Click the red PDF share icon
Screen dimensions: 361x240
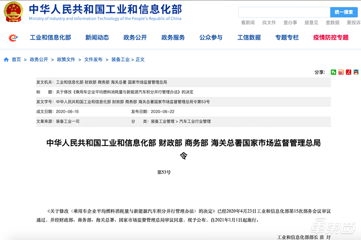[x=348, y=72]
